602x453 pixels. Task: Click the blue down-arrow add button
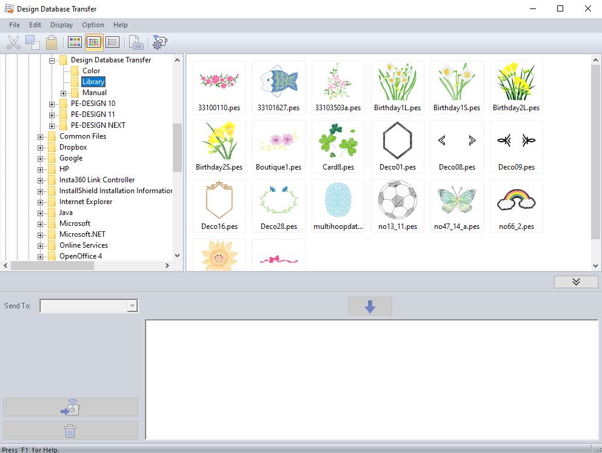pyautogui.click(x=370, y=306)
